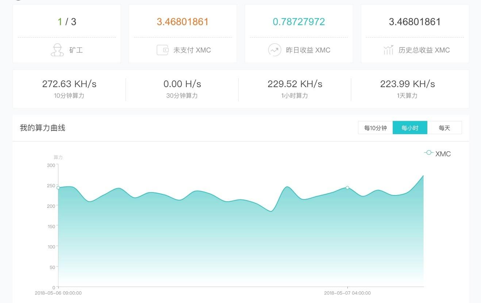This screenshot has height=303, width=481.
Task: Click the 我的算力曲线 heading
Action: [x=42, y=128]
